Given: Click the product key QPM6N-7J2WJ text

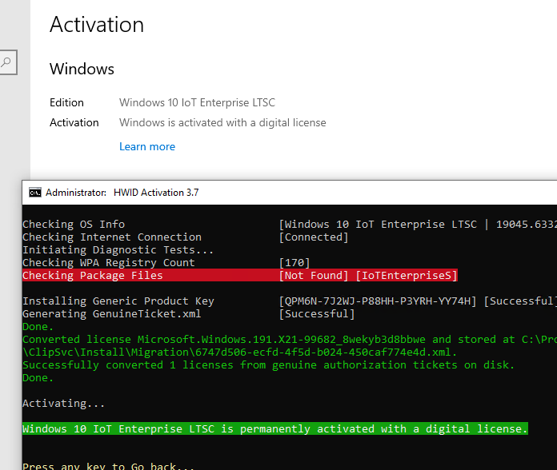Looking at the screenshot, I should pyautogui.click(x=378, y=301).
